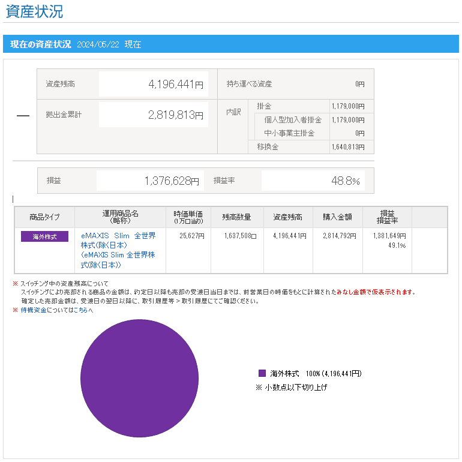This screenshot has width=462, height=462.
Task: Follow the こちら link
Action: pos(80,310)
